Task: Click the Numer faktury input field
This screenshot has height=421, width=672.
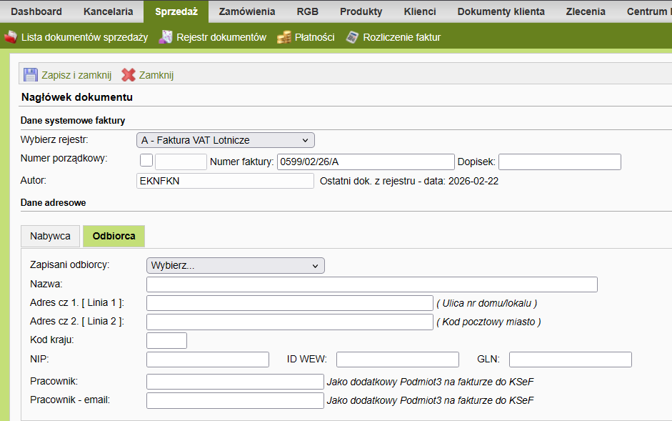Action: (x=366, y=162)
